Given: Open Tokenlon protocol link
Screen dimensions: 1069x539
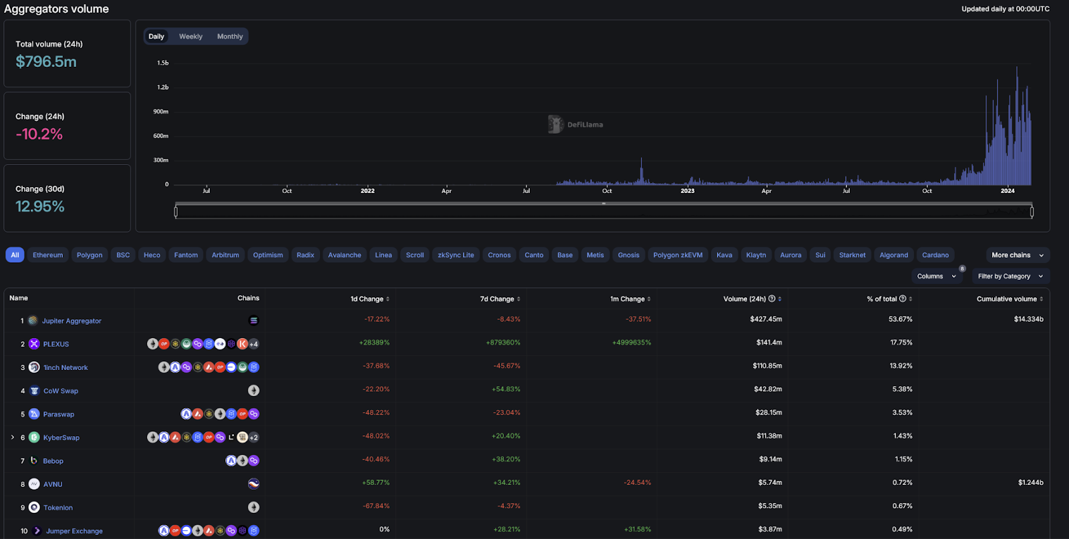Looking at the screenshot, I should 58,508.
